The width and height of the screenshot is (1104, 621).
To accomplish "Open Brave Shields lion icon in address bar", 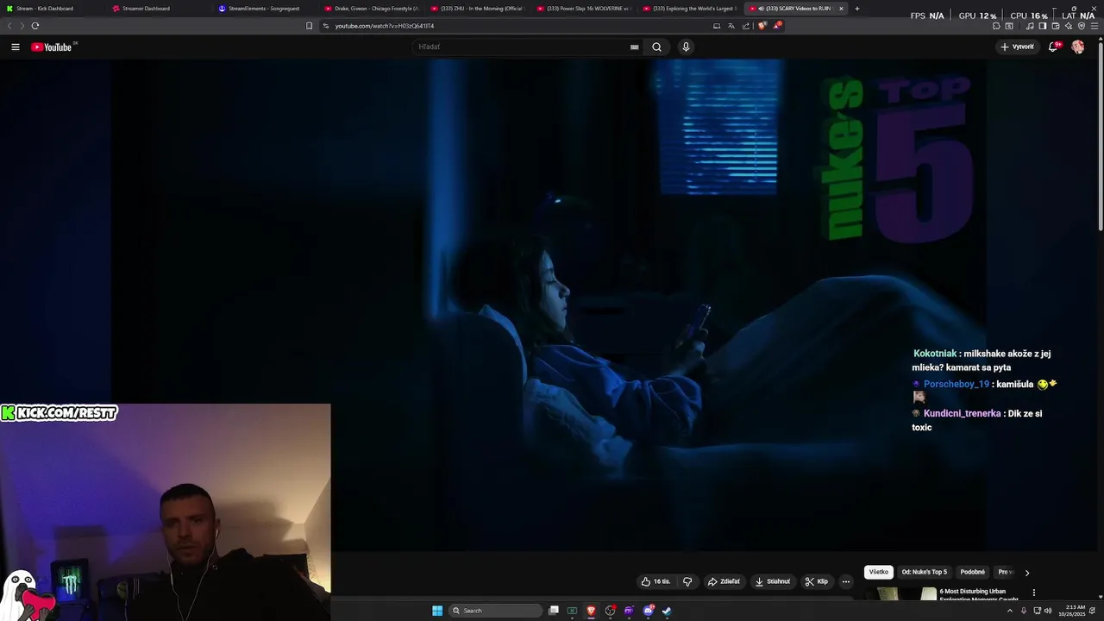I will [x=762, y=26].
